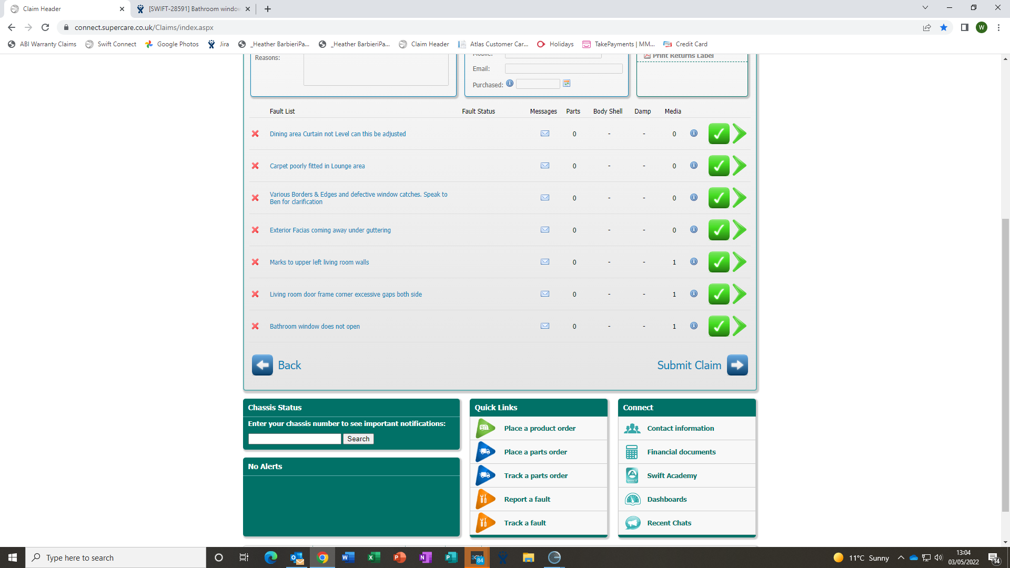Switch to SWIFT-28591 Bathroom window tab
The width and height of the screenshot is (1010, 568).
tap(194, 9)
